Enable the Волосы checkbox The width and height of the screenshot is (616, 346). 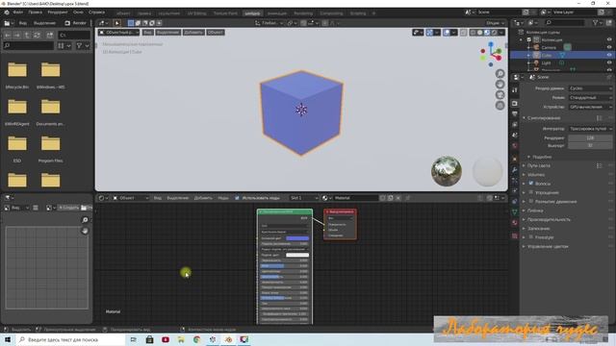[x=531, y=184]
